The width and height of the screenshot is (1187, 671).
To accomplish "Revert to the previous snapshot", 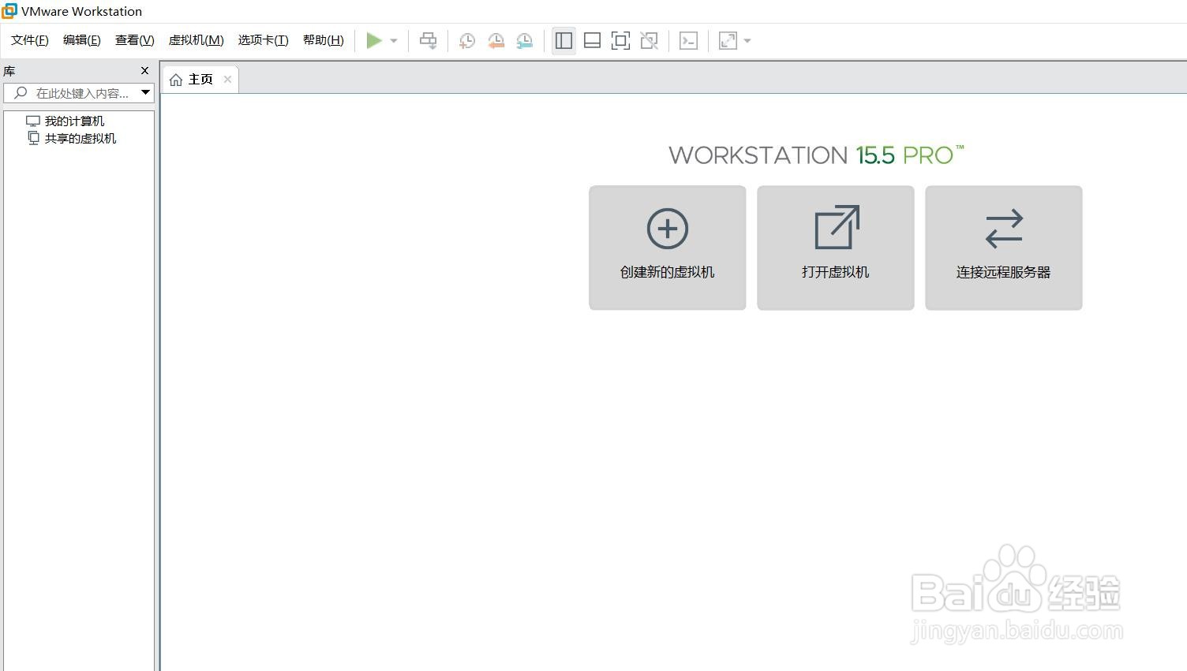I will click(496, 40).
